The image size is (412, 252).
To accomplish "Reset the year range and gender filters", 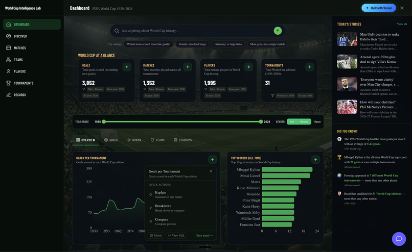I will [317, 122].
